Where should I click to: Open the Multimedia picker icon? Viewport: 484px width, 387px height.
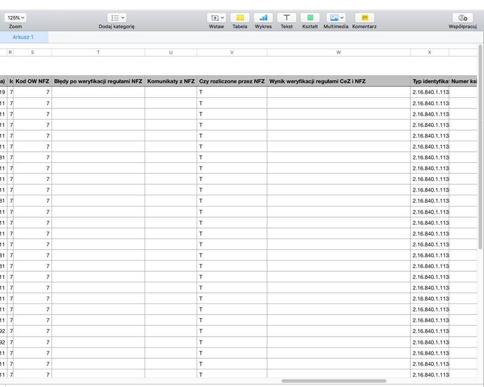tap(336, 18)
